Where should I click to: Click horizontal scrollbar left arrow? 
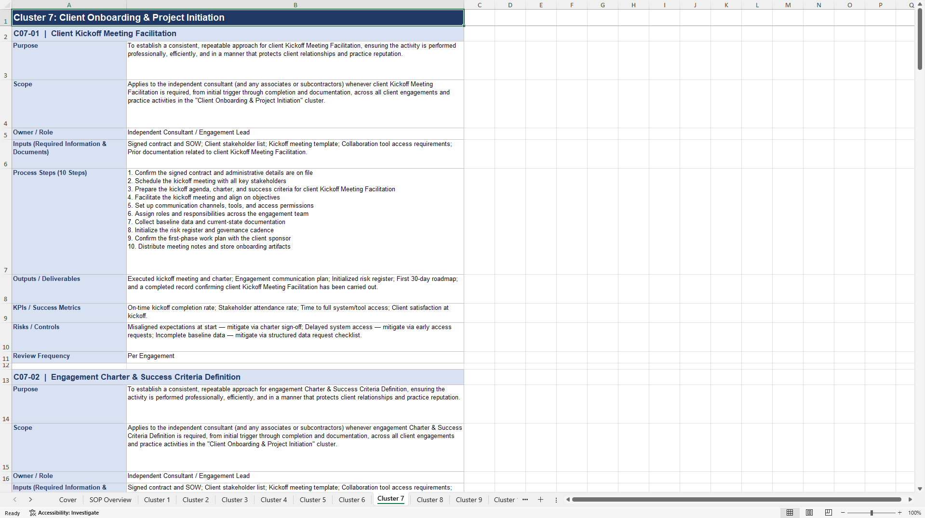pyautogui.click(x=568, y=500)
